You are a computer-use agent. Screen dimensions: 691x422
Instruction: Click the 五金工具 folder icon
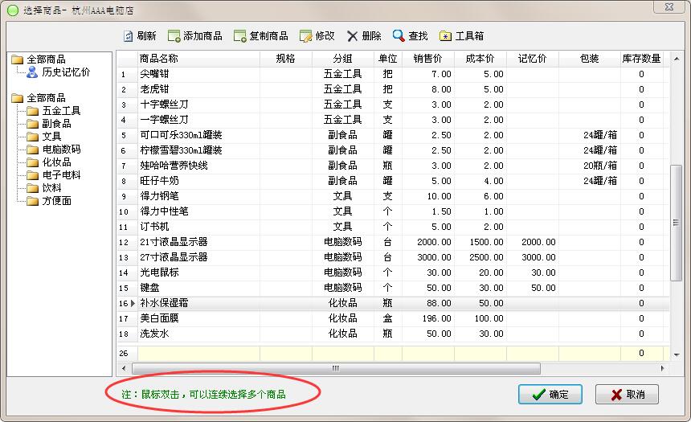[33, 111]
